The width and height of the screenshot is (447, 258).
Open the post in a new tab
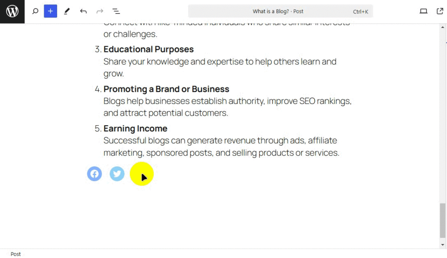pos(440,11)
